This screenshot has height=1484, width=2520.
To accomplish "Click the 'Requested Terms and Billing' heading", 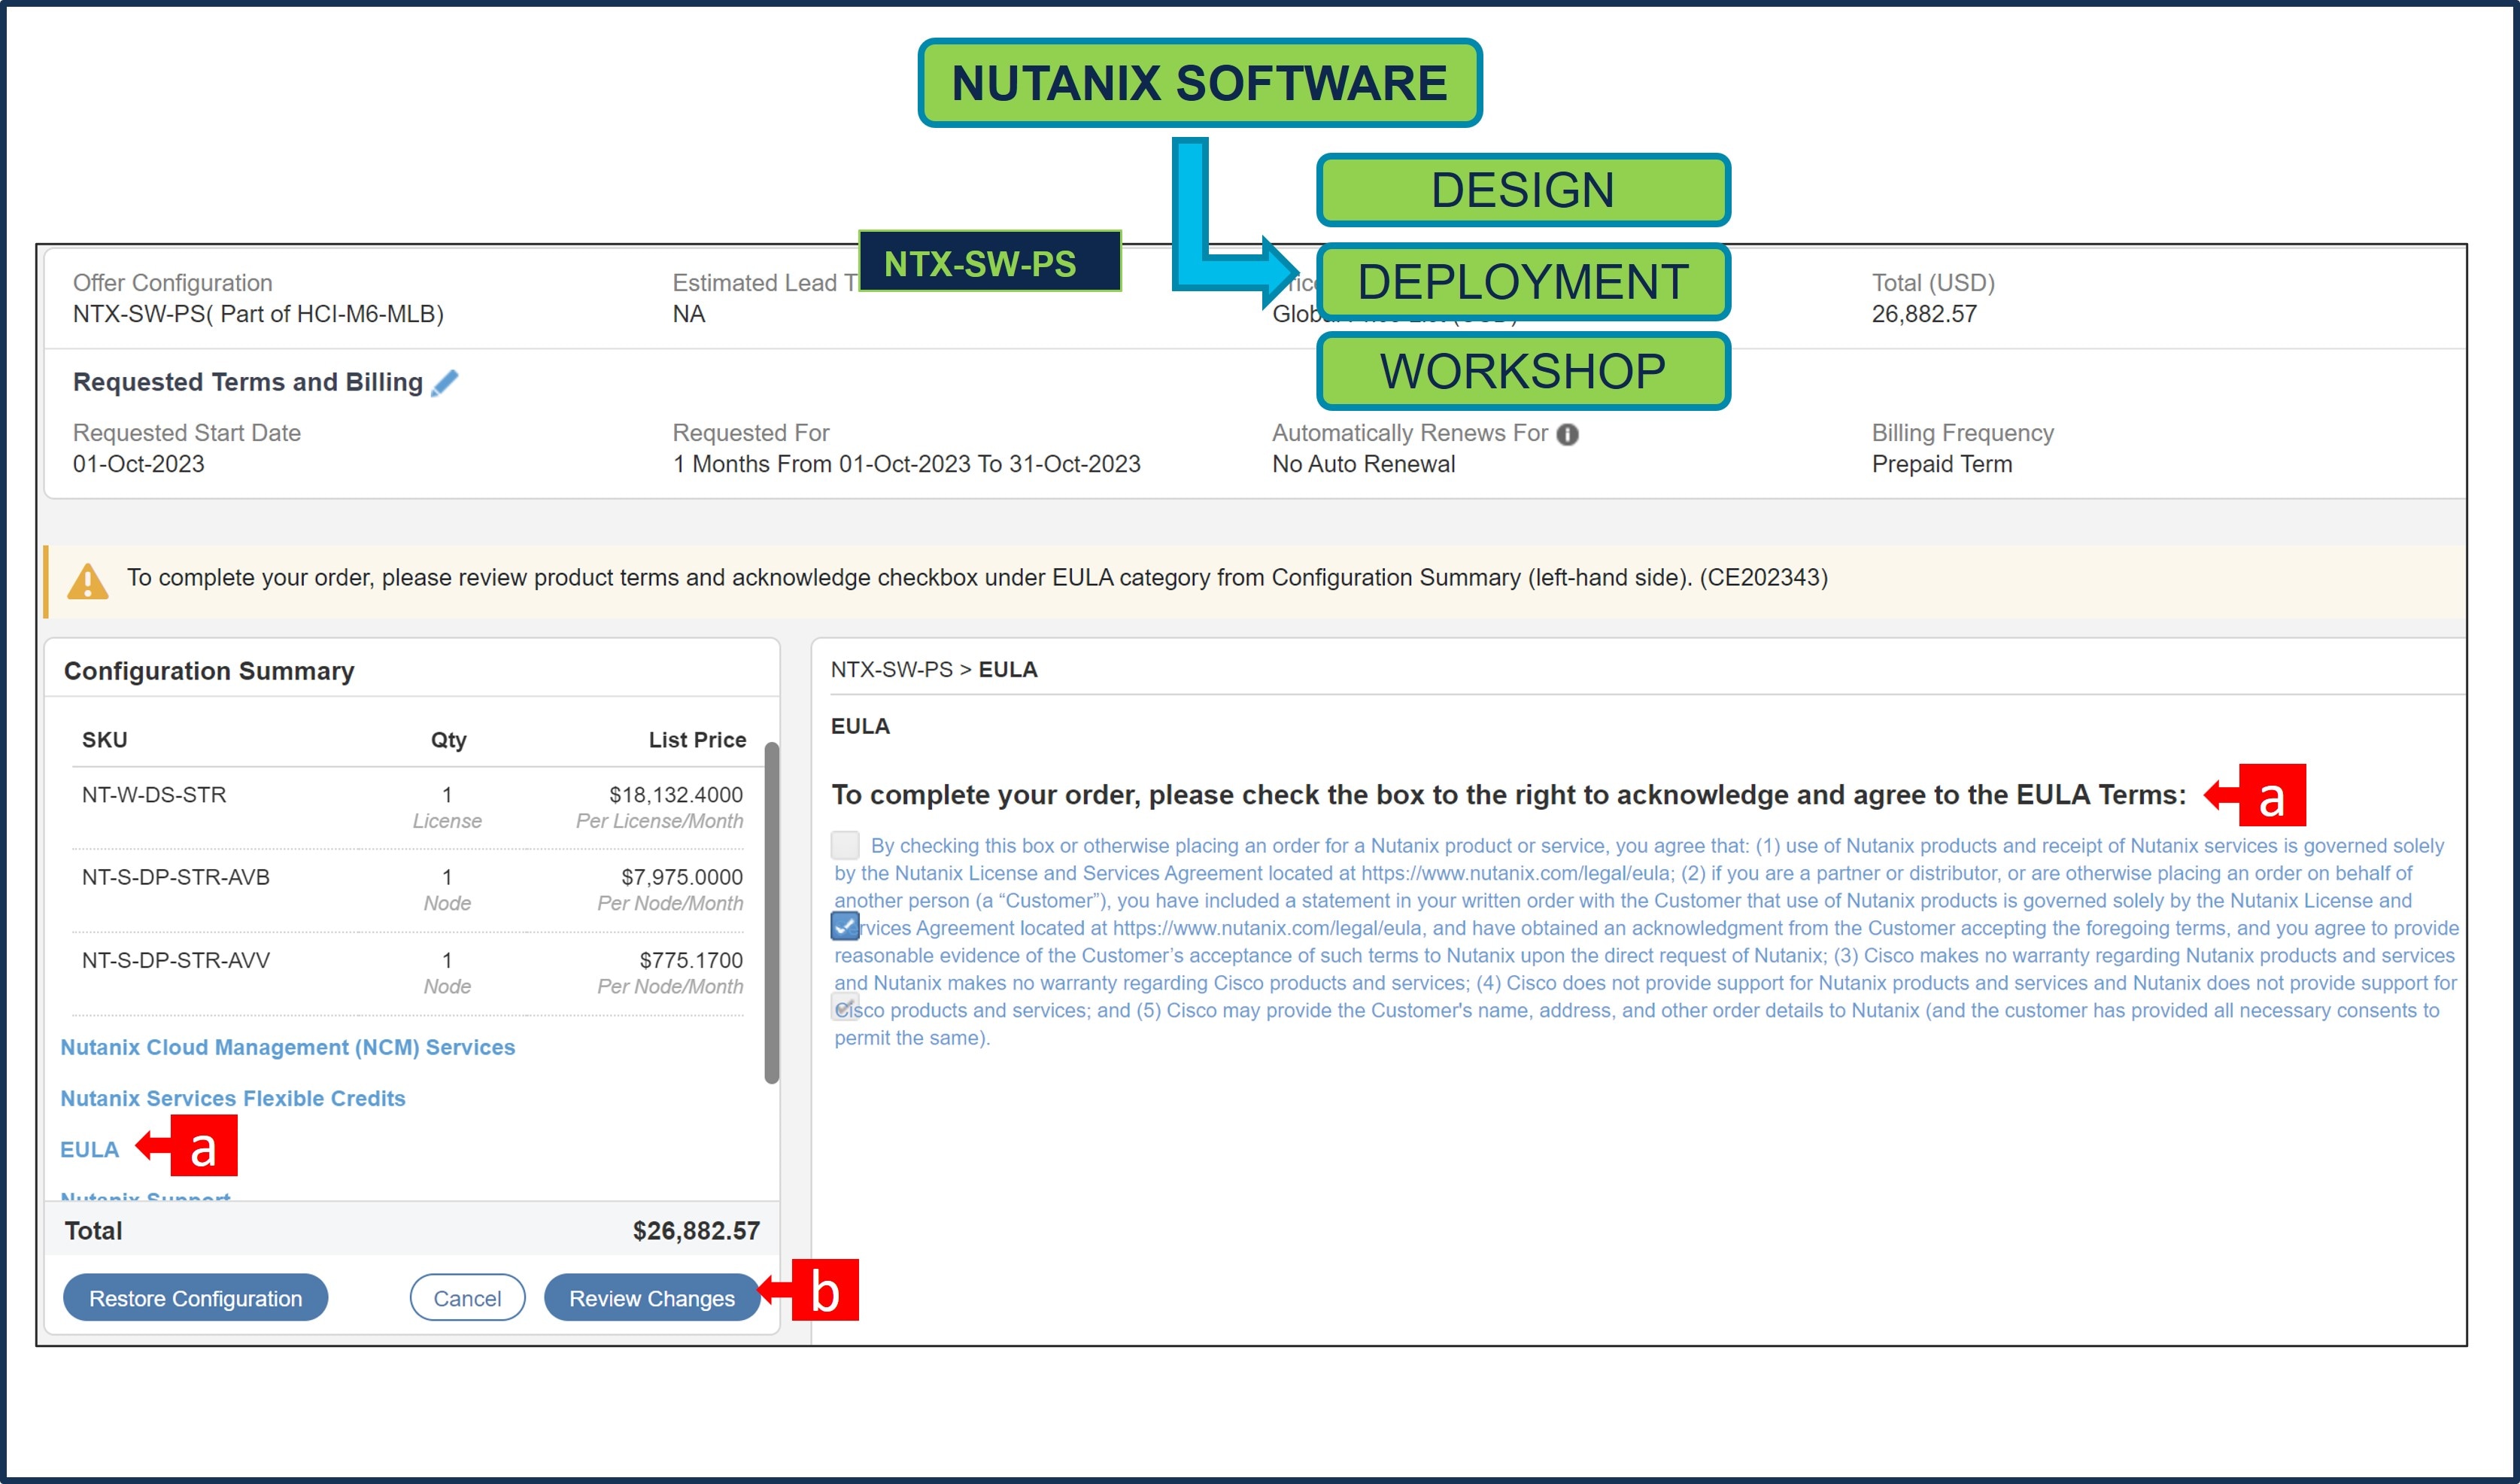I will point(248,382).
